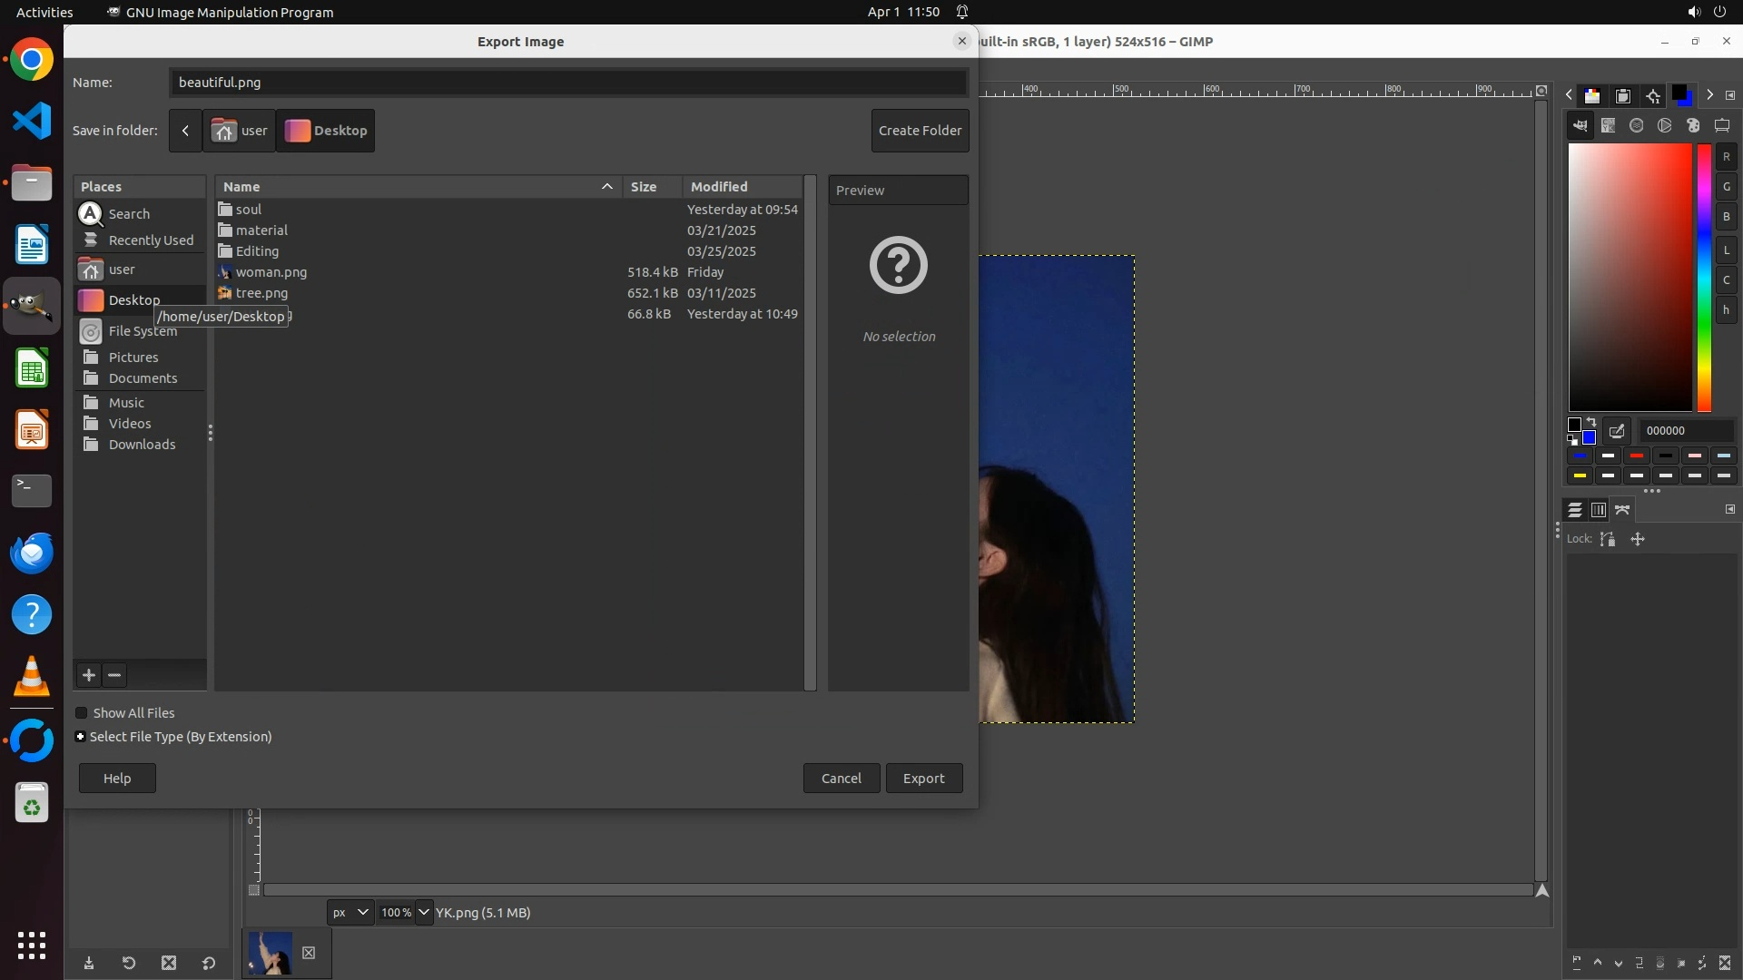Select Recently Used in Places

coord(151,240)
